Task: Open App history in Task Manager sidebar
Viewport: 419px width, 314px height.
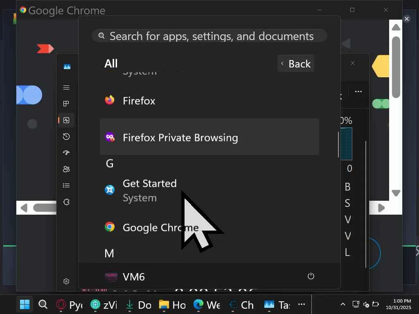Action: coord(66,137)
